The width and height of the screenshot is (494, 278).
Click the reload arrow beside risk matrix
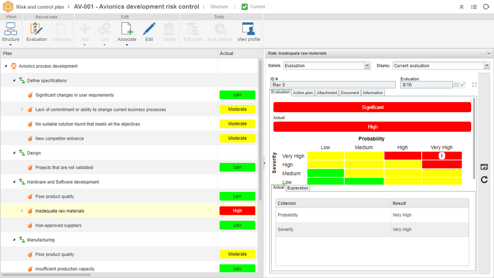point(484,180)
